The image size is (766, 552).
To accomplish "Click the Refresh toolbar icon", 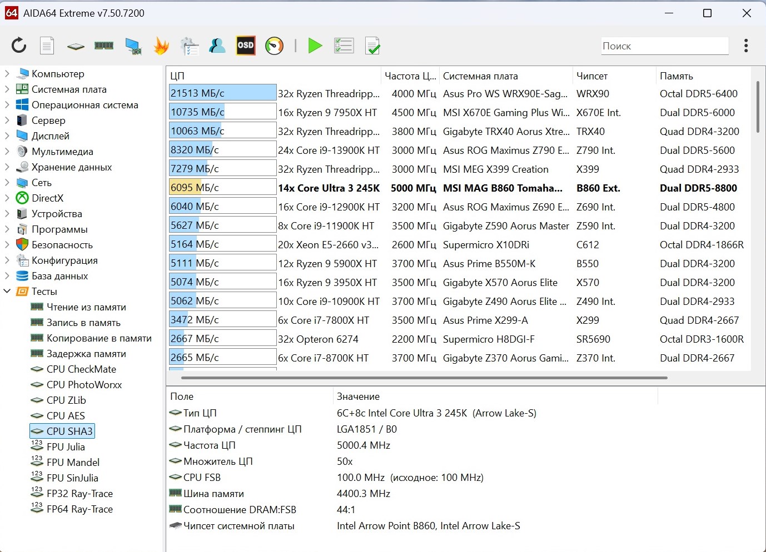I will click(x=19, y=46).
